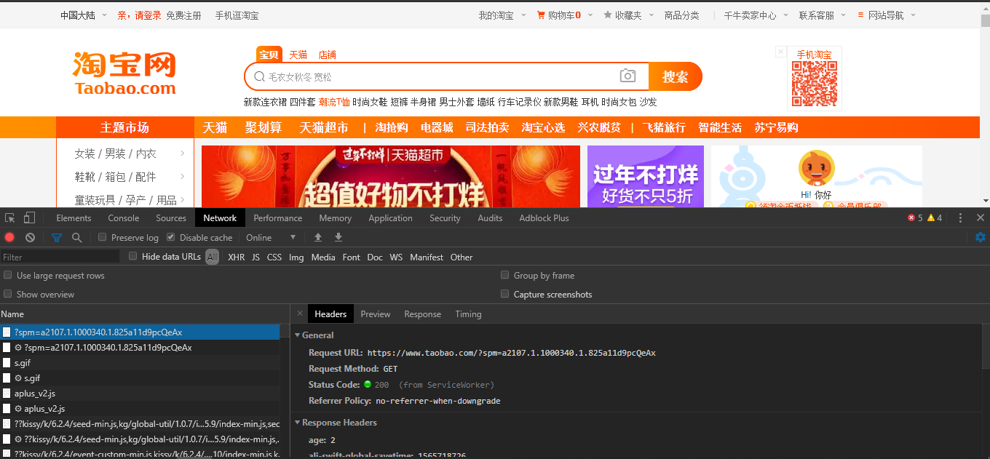Open the Online throttling dropdown
Screen dimensions: 990x459
click(271, 237)
